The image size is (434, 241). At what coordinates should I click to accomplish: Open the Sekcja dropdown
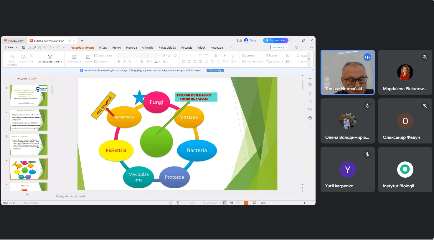click(x=101, y=62)
